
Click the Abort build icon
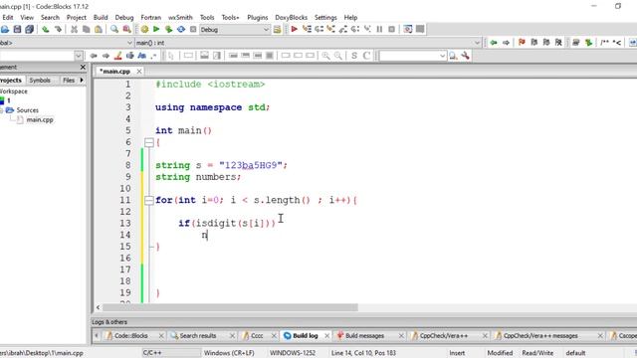click(x=193, y=29)
